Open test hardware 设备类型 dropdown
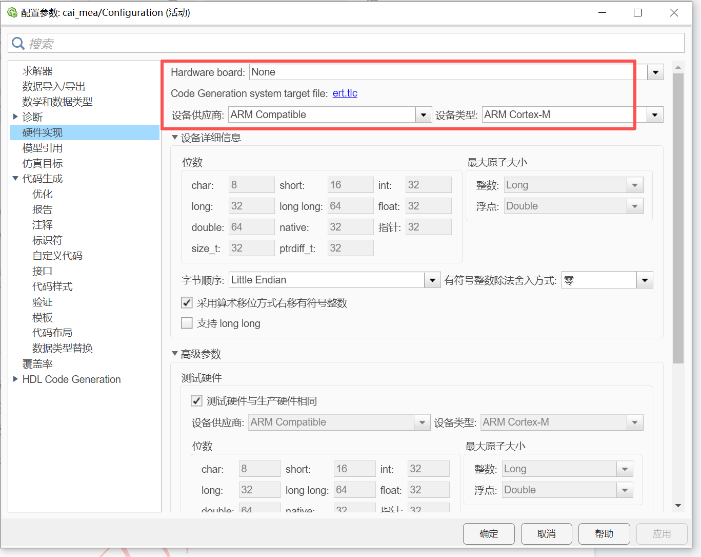Screen dimensions: 701x557 (x=635, y=422)
